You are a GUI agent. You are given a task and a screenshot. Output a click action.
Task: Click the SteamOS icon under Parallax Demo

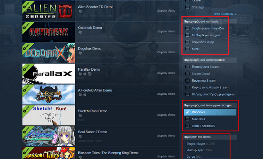[x=90, y=74]
